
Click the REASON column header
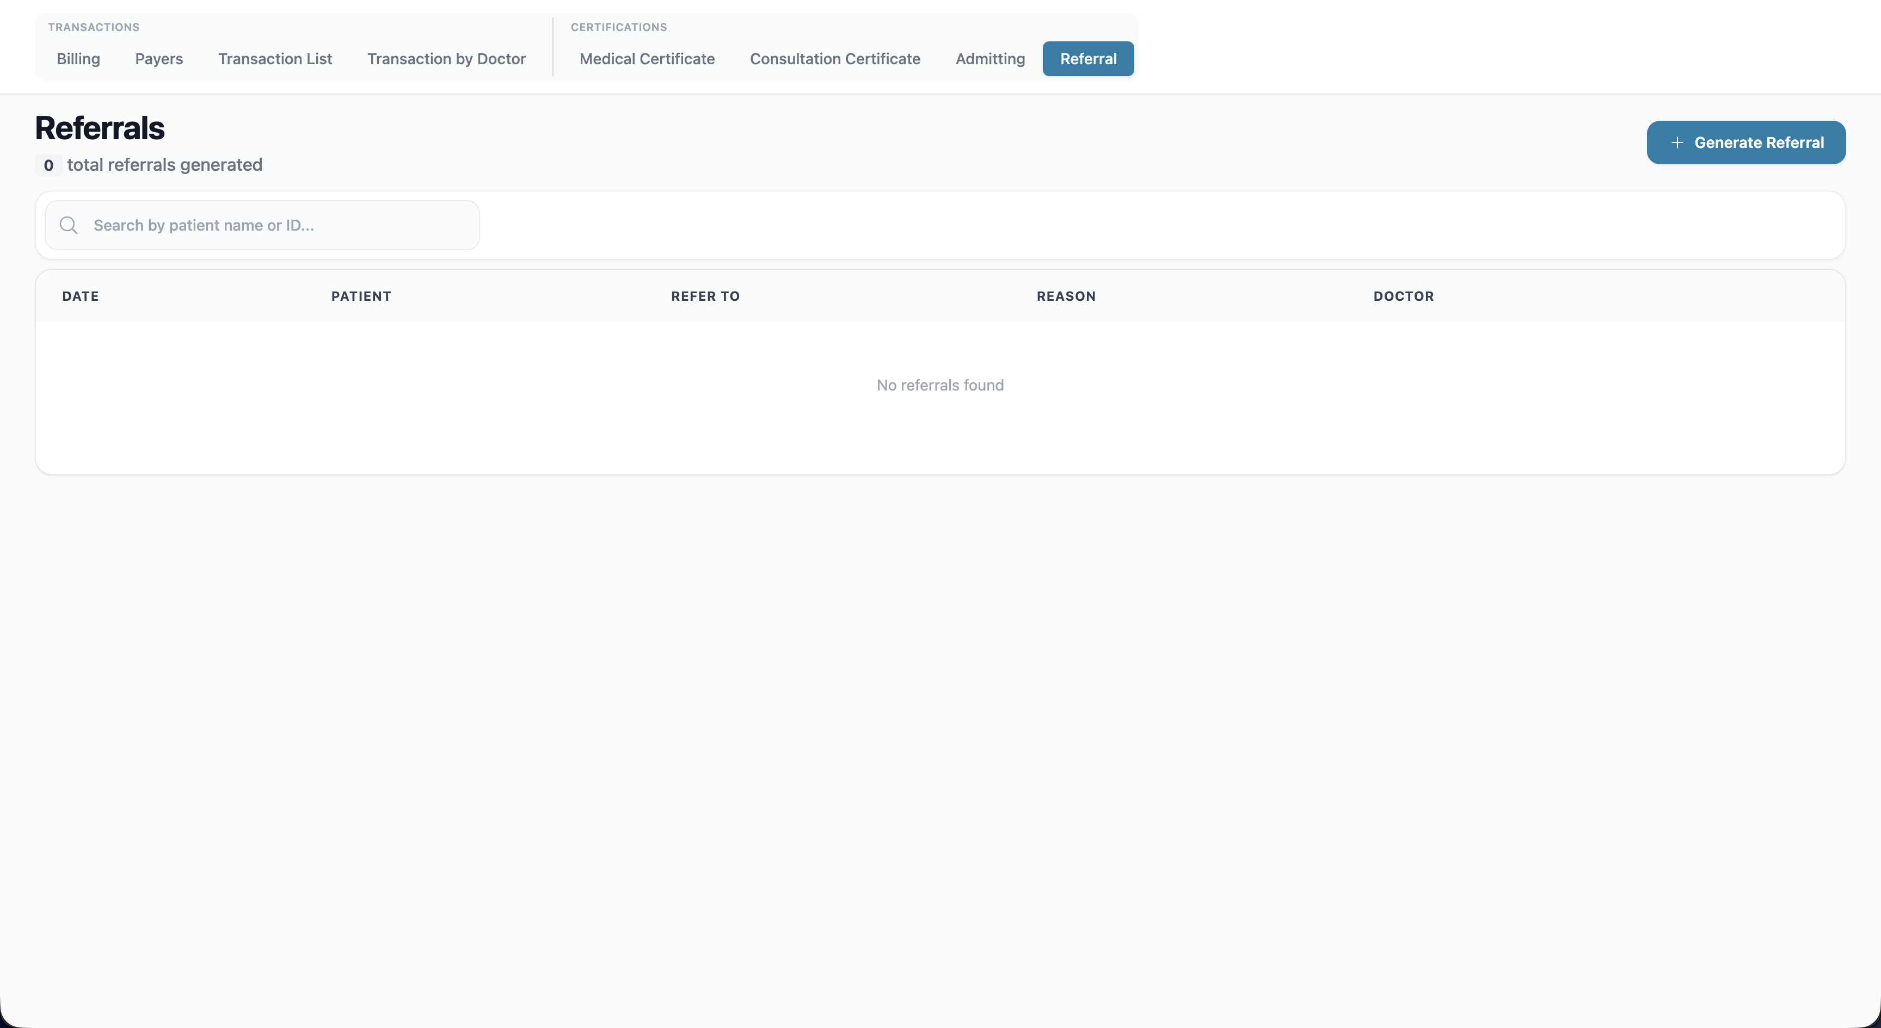[x=1066, y=296]
